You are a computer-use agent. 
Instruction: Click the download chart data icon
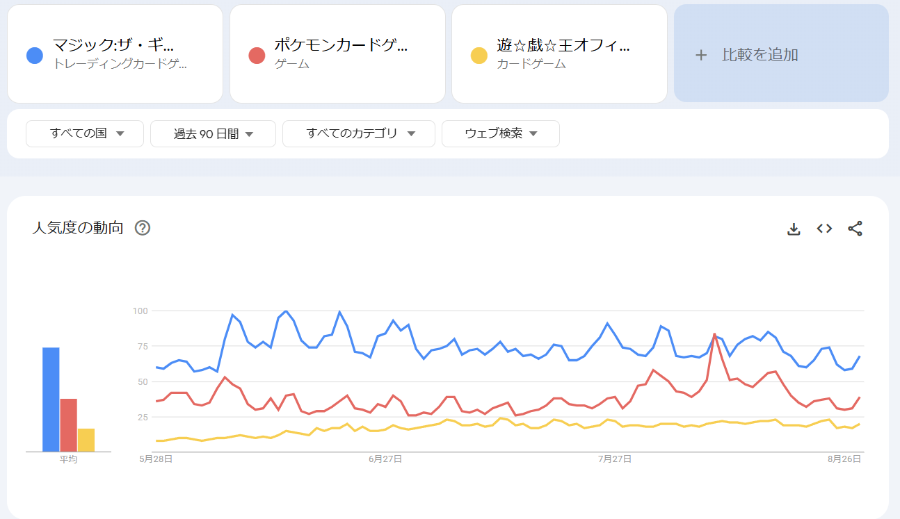tap(794, 229)
